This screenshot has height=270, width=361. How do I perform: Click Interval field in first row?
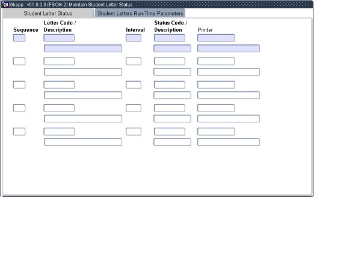134,38
